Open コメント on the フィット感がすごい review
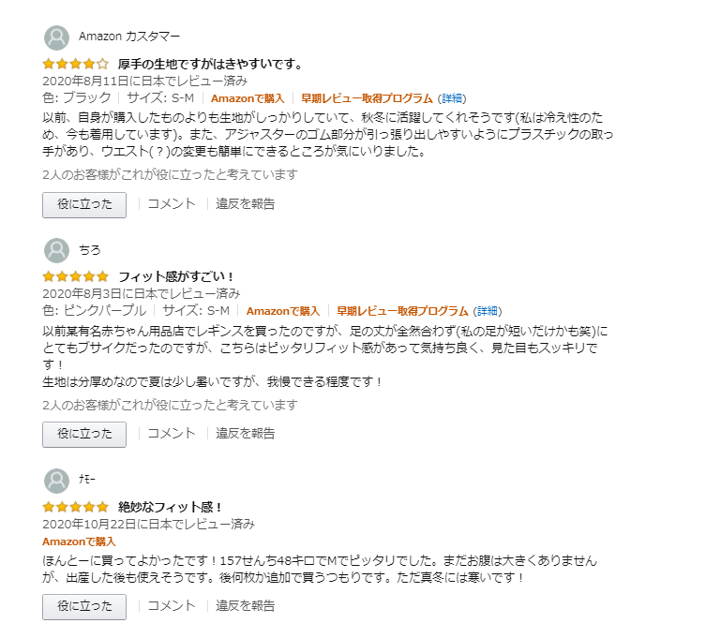This screenshot has width=721, height=638. [172, 433]
